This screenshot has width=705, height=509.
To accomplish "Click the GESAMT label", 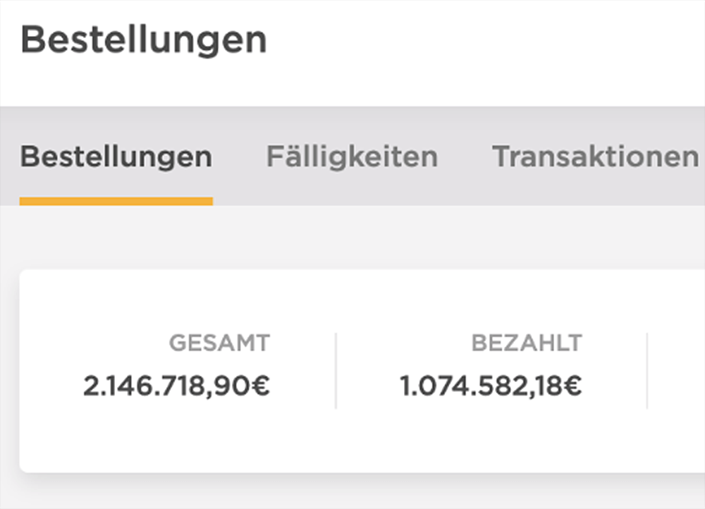I will (x=219, y=343).
